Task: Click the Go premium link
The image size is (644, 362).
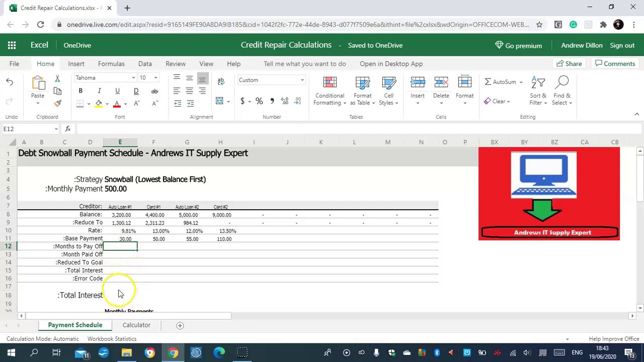Action: click(x=518, y=45)
